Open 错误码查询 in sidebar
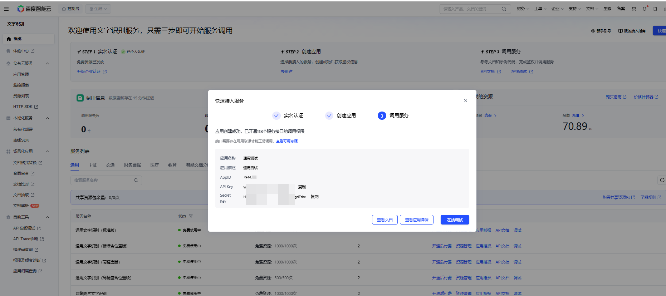 click(x=25, y=250)
